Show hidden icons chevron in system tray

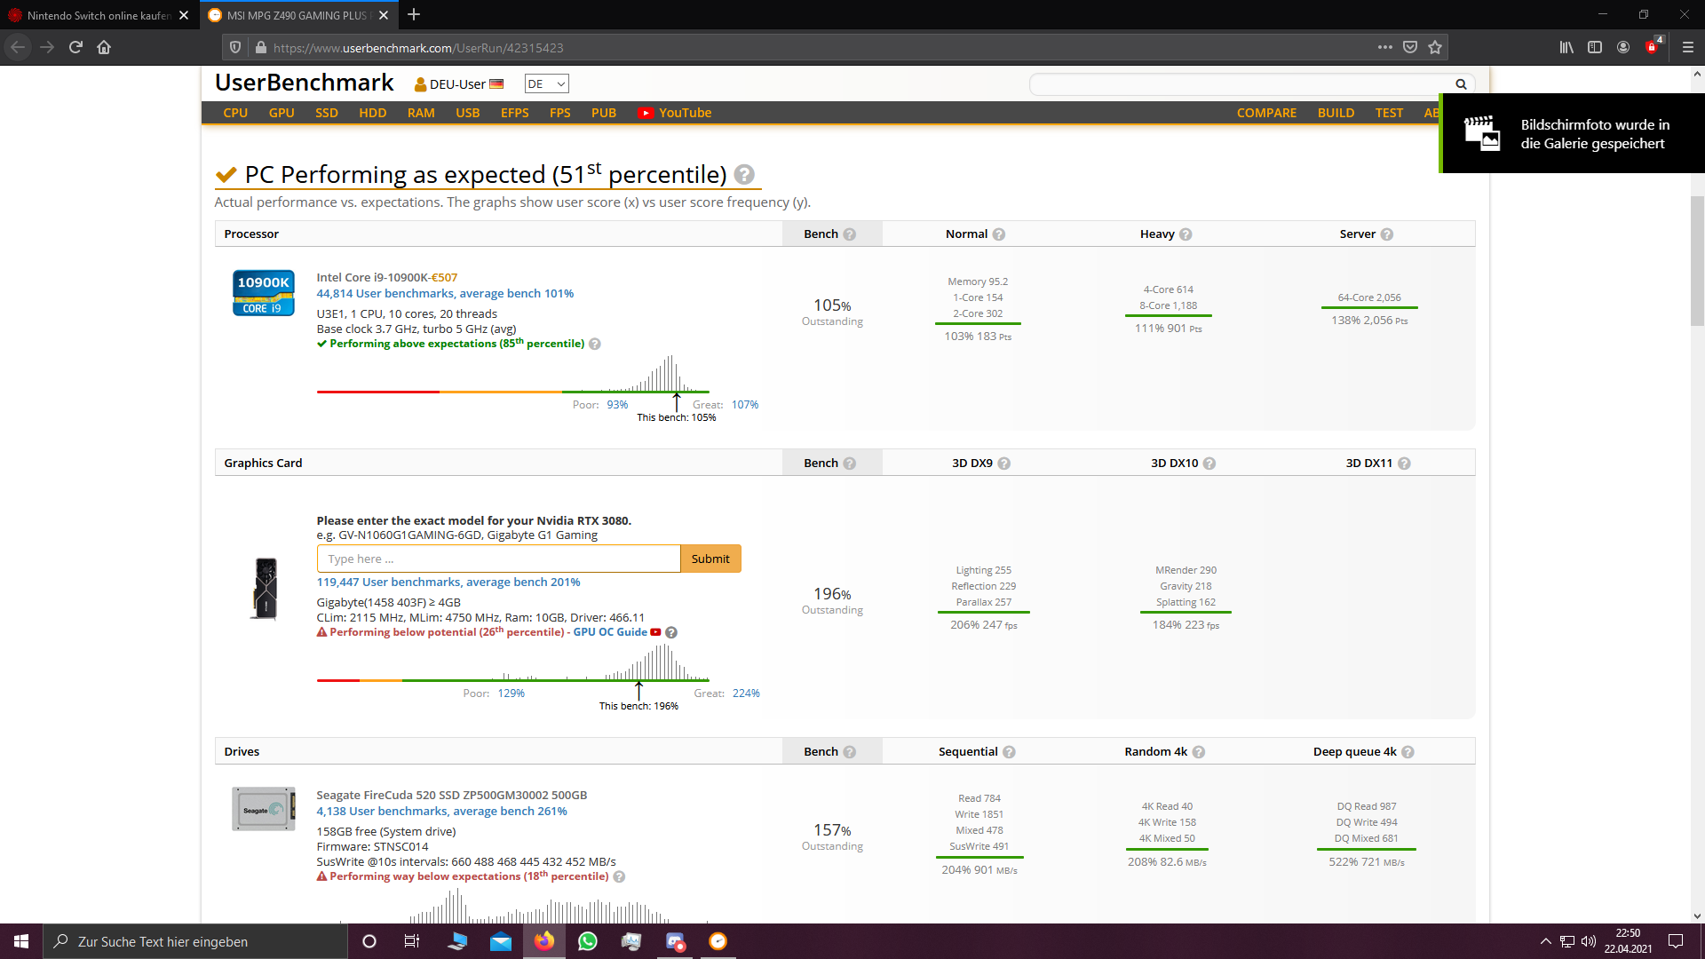coord(1545,941)
